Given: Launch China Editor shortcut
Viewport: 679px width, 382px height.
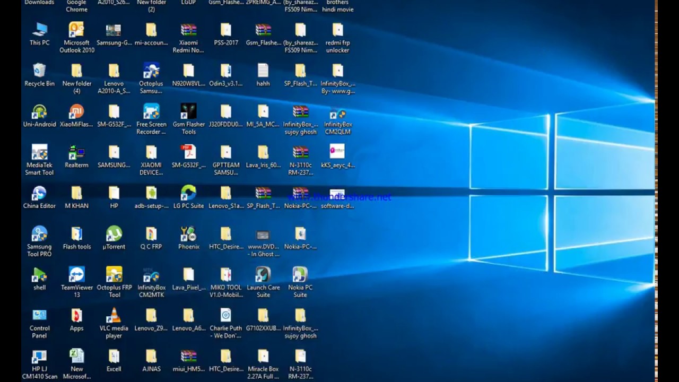Looking at the screenshot, I should (x=39, y=197).
